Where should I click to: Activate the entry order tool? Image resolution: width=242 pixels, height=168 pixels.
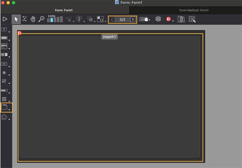[24, 19]
